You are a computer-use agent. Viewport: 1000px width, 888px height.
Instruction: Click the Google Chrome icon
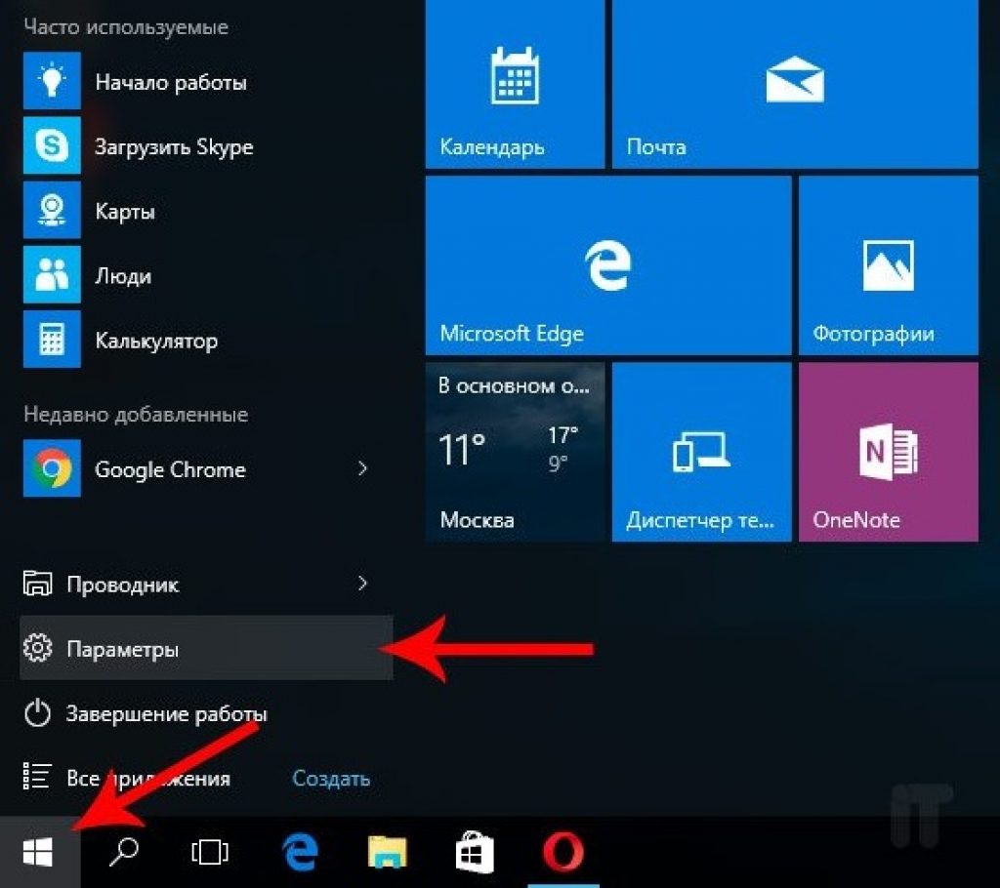pos(52,468)
